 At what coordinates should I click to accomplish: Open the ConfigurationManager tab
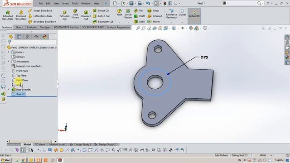pos(28,37)
